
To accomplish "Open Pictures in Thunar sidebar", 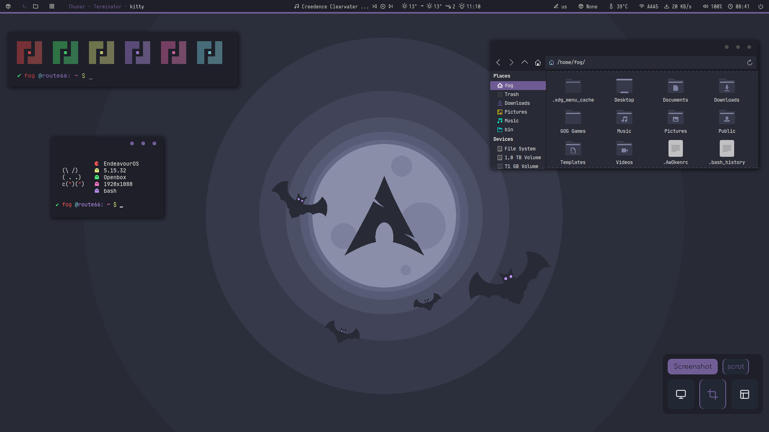I will click(x=518, y=112).
